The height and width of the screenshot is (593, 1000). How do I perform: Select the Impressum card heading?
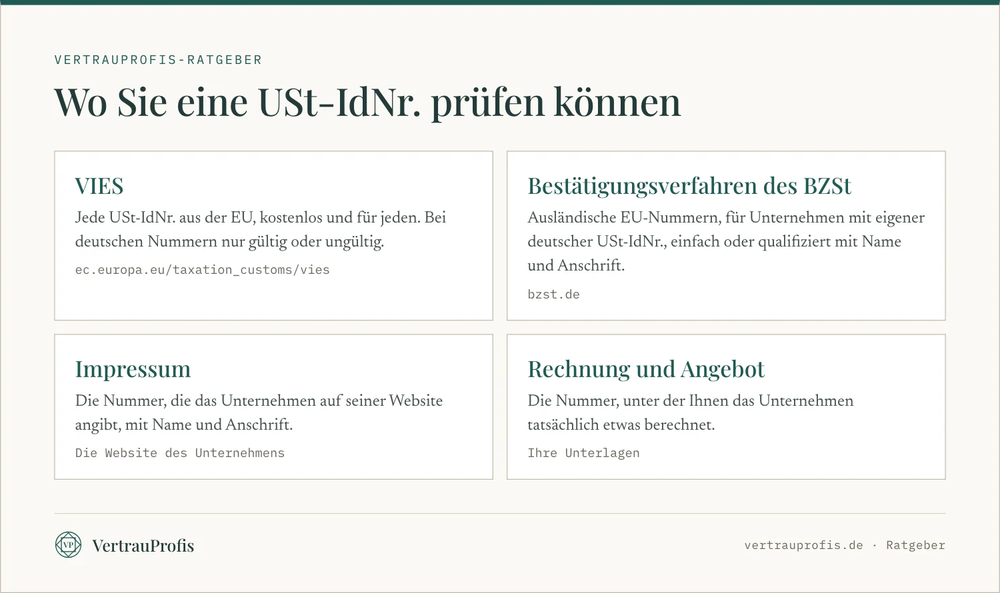point(133,369)
